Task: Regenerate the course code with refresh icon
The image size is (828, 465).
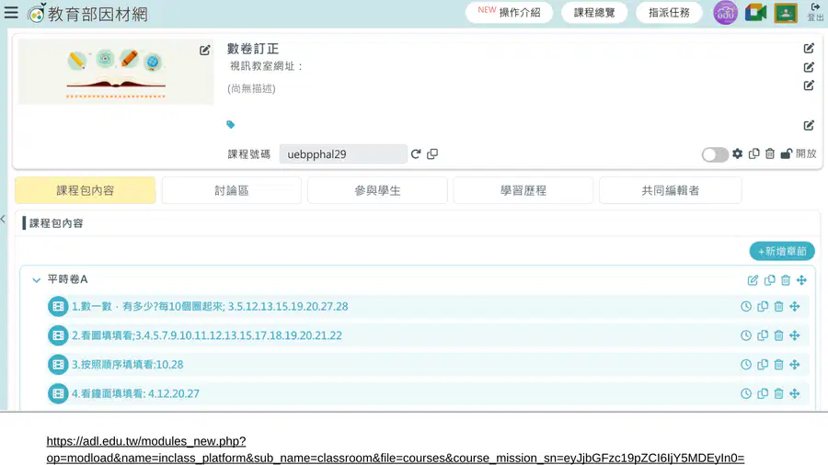Action: pos(416,154)
